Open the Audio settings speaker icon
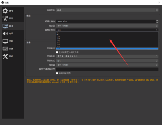 5,33
